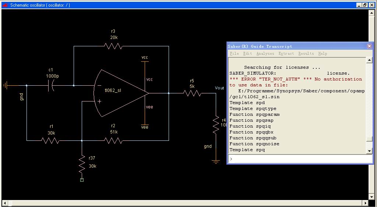Click the bottom vee supply label

[x=145, y=127]
